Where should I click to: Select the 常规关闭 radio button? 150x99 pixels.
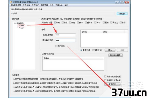[81, 50]
